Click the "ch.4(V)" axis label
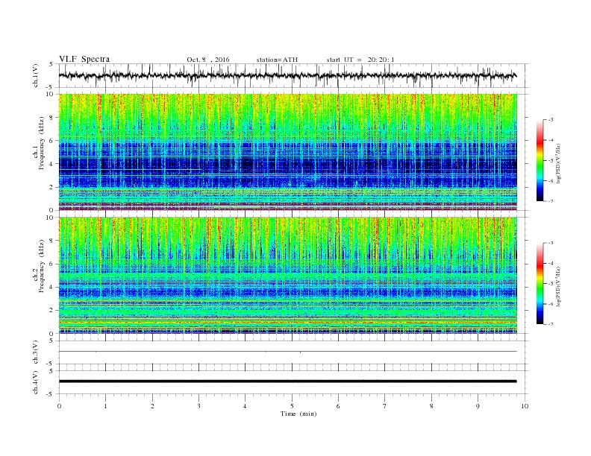This screenshot has width=591, height=456. click(x=36, y=382)
